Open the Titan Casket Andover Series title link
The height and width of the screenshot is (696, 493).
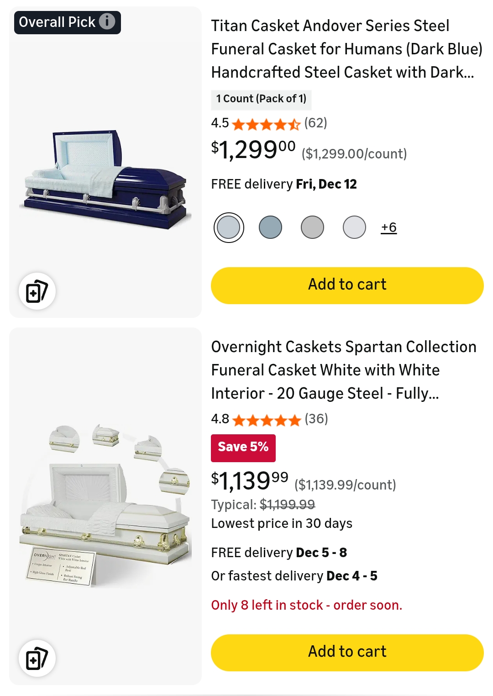(x=346, y=49)
